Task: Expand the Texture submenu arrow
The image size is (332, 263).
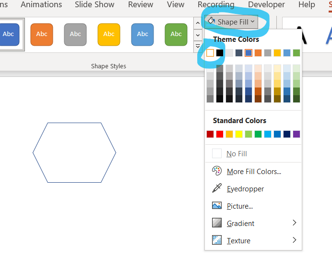Action: (x=294, y=240)
